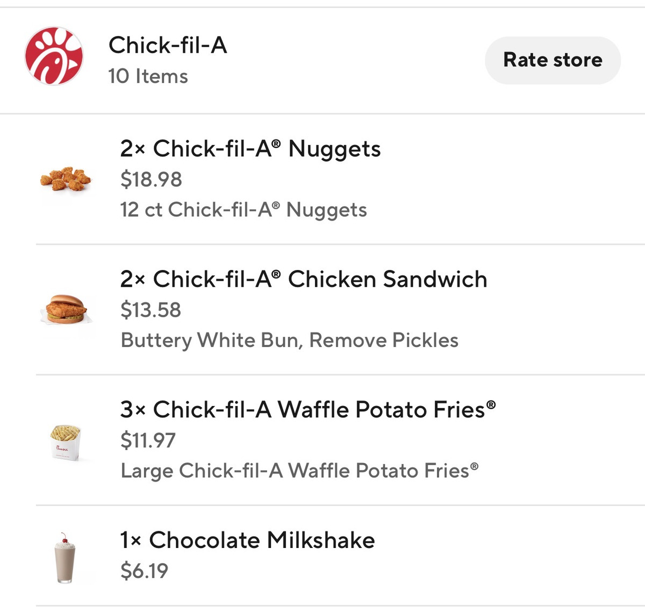Tap the chicken sandwich thumbnail image
The image size is (645, 612).
coord(66,309)
